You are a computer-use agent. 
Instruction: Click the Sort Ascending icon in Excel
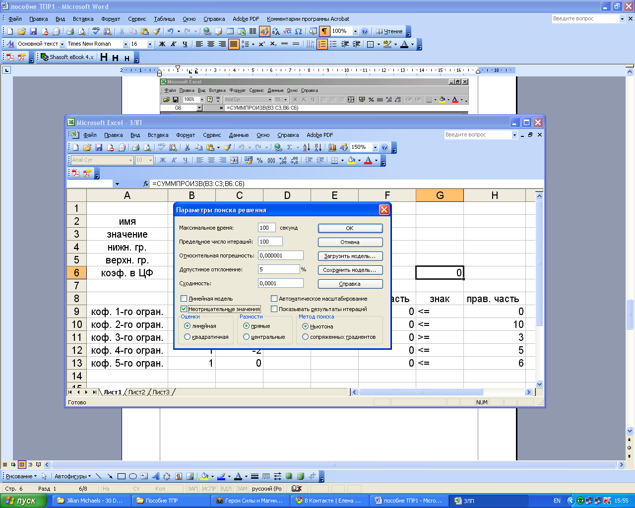306,147
